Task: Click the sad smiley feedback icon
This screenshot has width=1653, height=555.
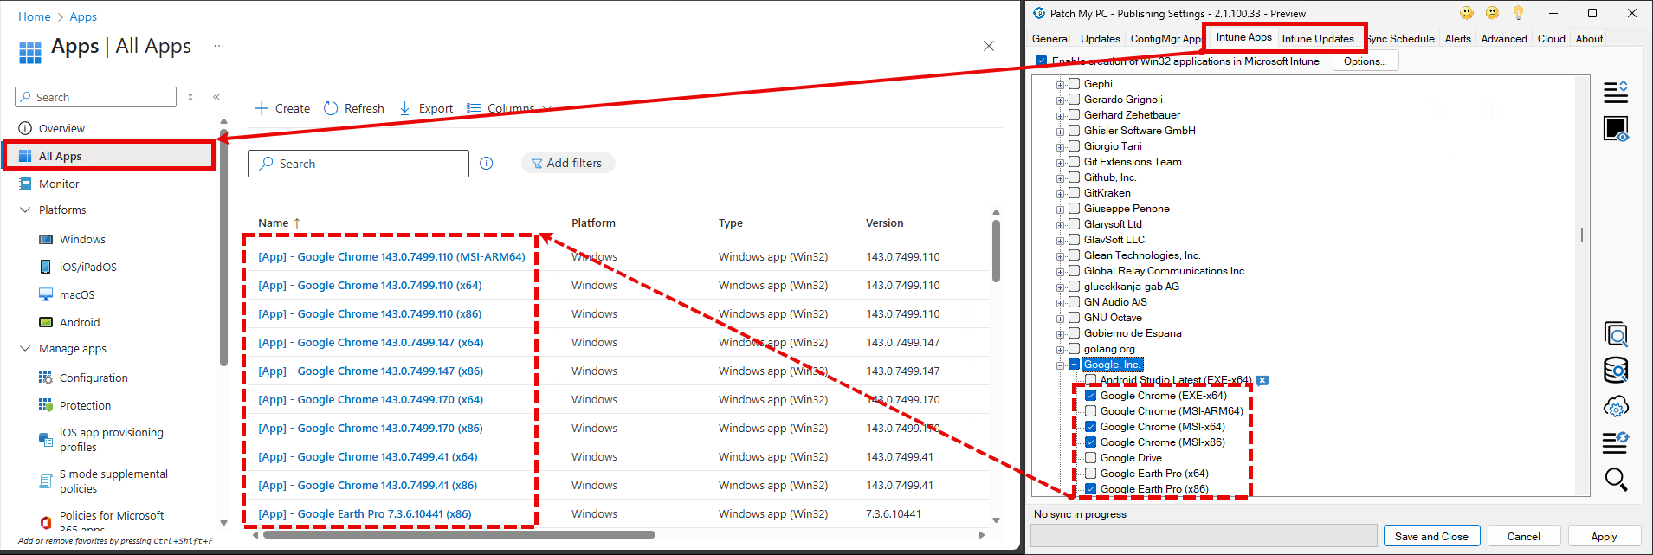Action: pyautogui.click(x=1493, y=13)
